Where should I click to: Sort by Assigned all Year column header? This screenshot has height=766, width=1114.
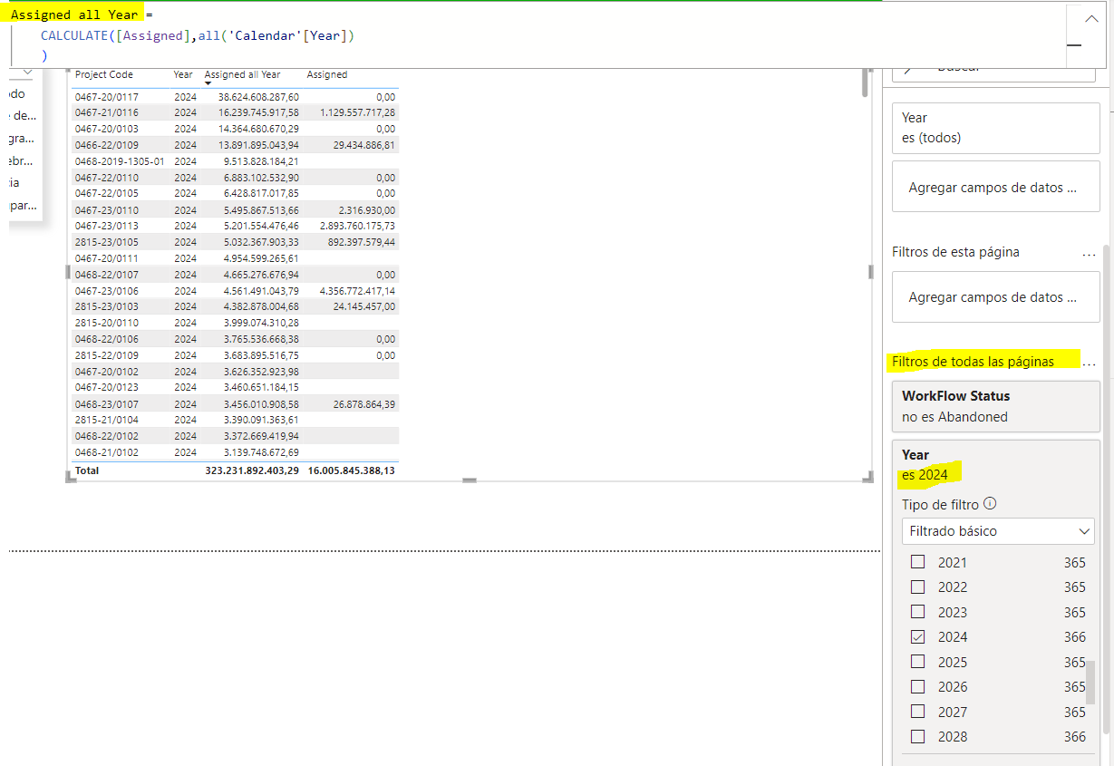click(x=243, y=74)
